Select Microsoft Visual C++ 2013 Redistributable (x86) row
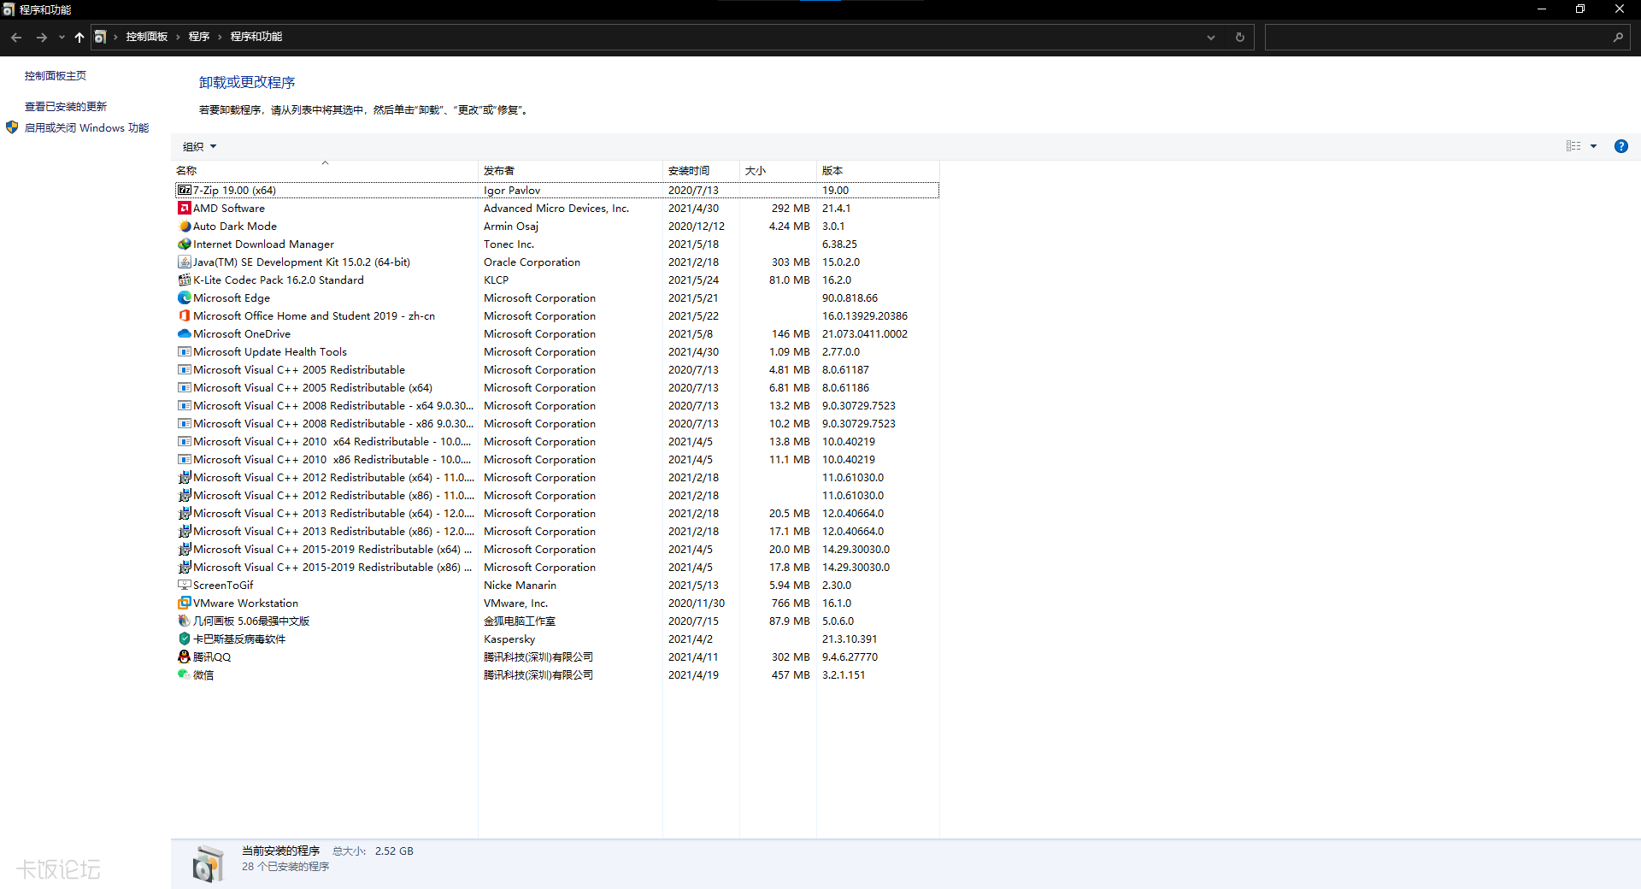The image size is (1641, 889). point(557,532)
